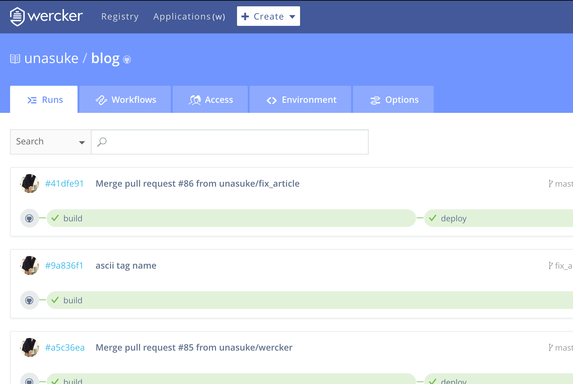Click 'Merge pull request #85 from unasuke/wercker'

point(194,347)
